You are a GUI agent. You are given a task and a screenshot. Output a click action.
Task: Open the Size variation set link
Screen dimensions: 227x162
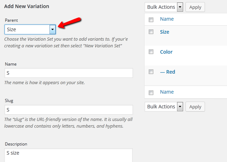click(164, 32)
